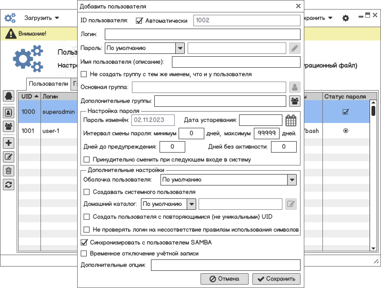
Task: Select the user-1 row
Action: [x=48, y=131]
